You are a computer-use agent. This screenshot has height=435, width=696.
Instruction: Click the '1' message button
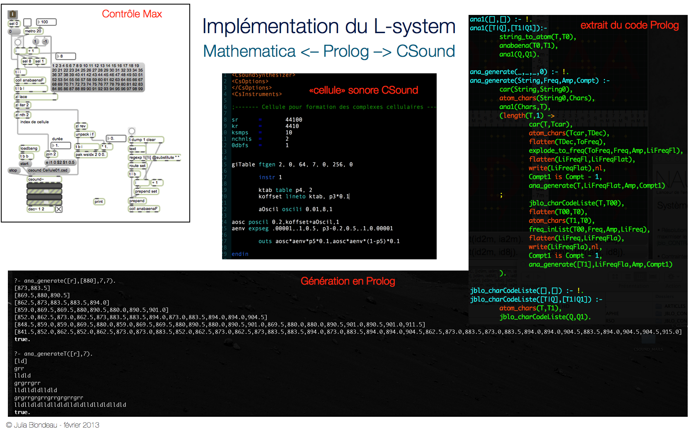pyautogui.click(x=36, y=41)
